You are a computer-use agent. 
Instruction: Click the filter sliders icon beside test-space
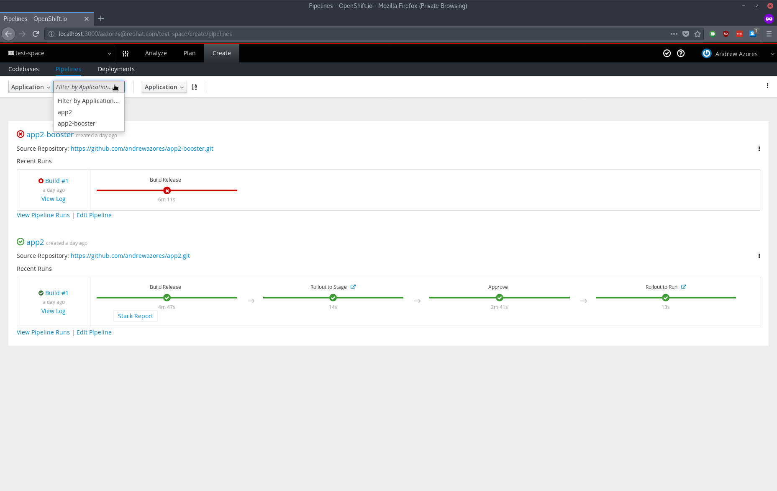coord(125,53)
